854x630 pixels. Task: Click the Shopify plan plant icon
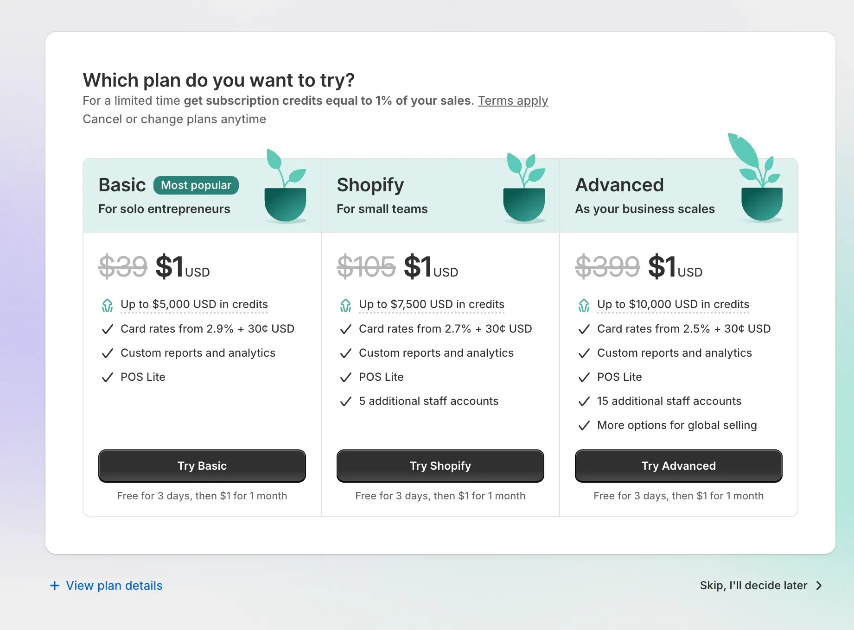[524, 189]
